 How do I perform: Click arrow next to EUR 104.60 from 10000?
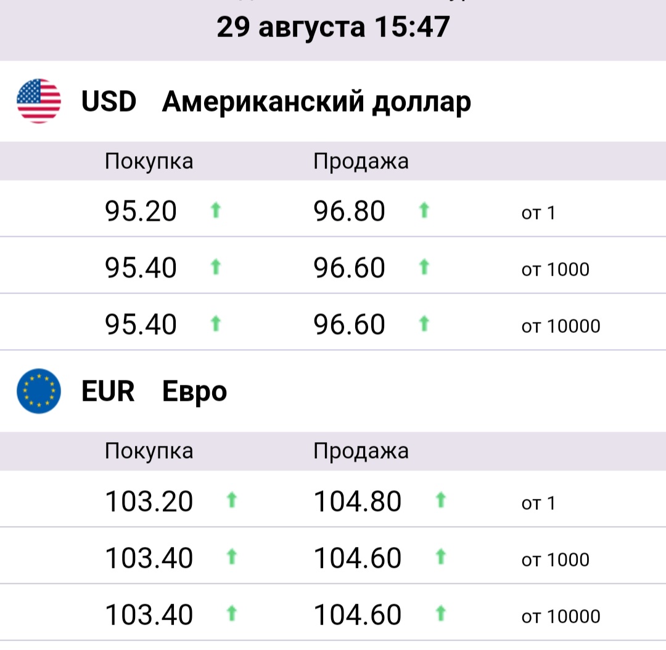point(441,614)
